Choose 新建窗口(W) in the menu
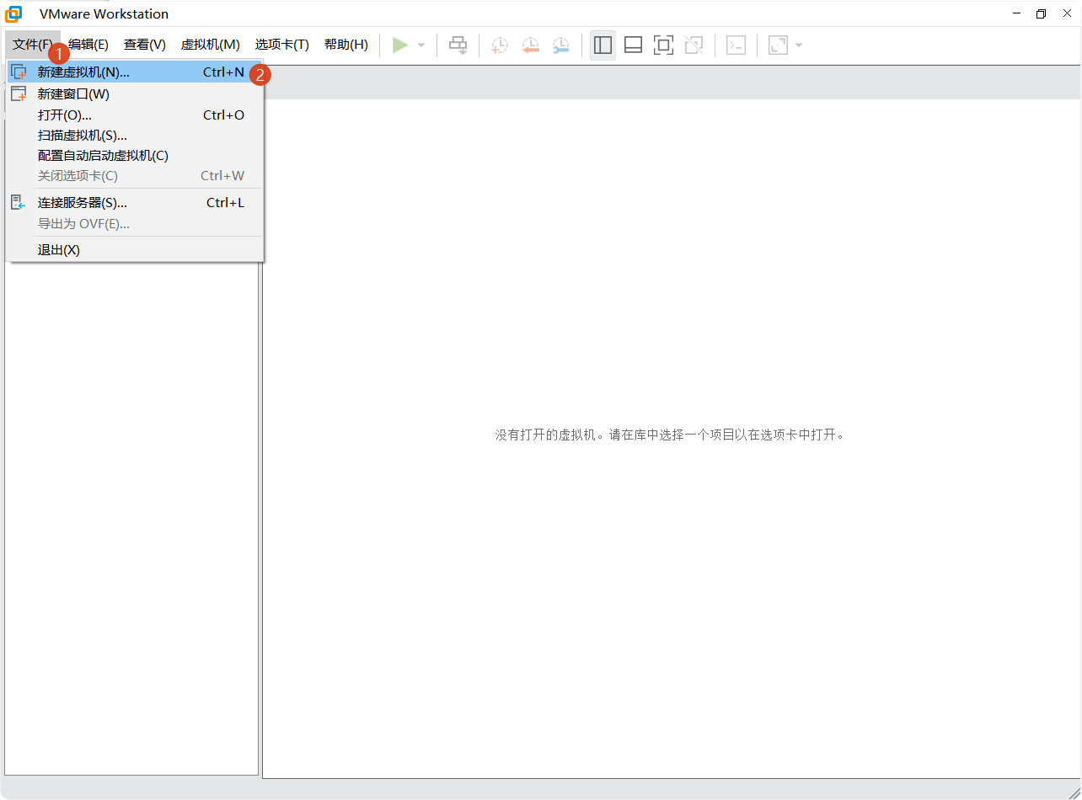 pyautogui.click(x=135, y=94)
